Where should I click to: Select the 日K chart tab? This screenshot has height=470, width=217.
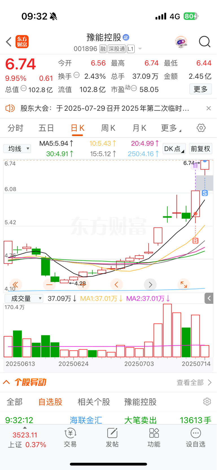pyautogui.click(x=77, y=128)
